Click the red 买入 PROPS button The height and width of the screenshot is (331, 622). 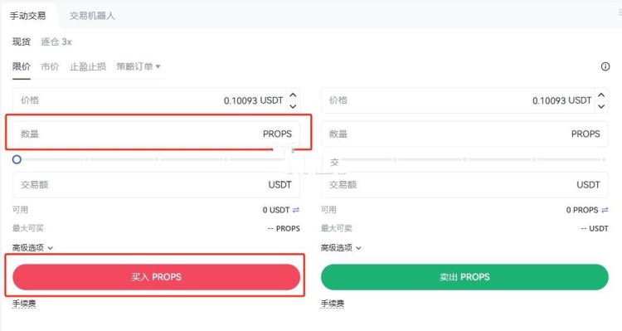156,277
